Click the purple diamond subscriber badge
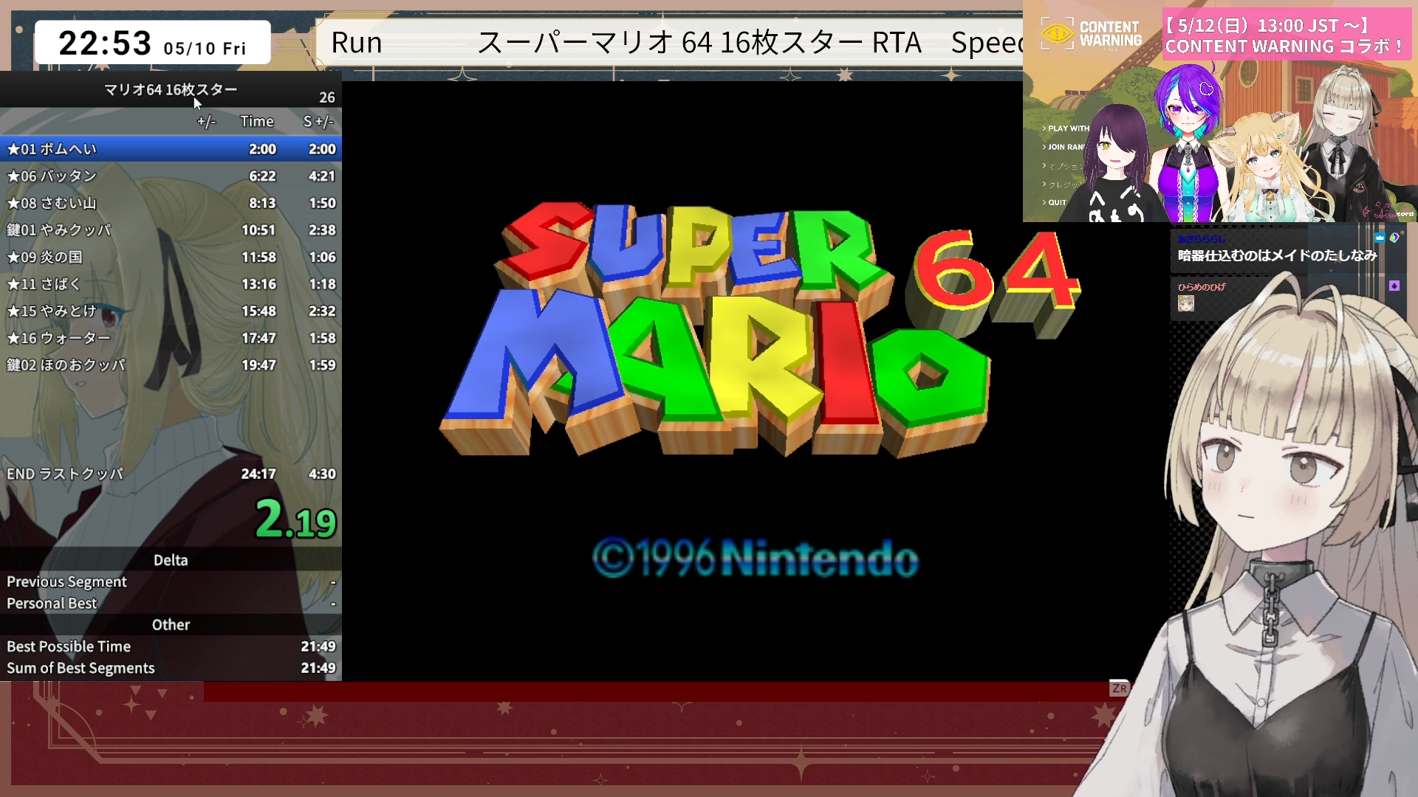The height and width of the screenshot is (797, 1418). [x=1394, y=286]
